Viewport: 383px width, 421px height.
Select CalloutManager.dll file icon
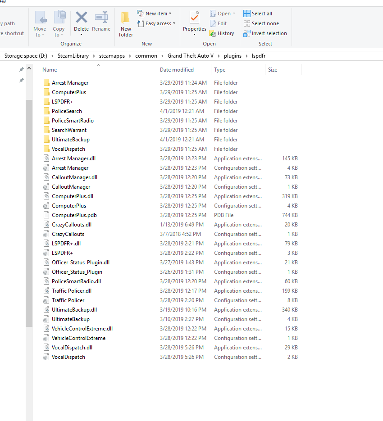tap(46, 177)
